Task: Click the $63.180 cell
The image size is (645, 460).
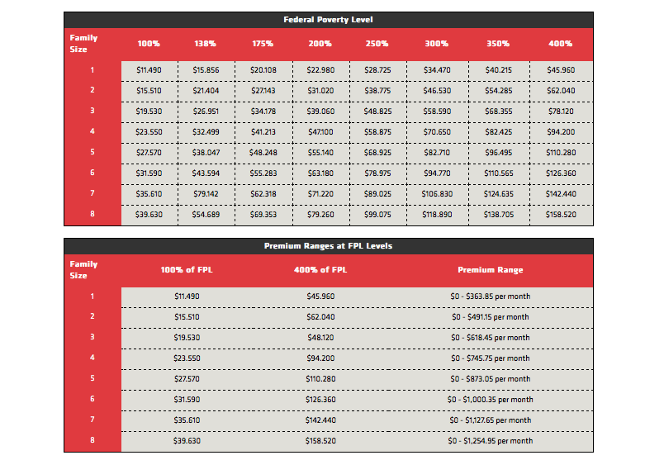Action: click(320, 173)
